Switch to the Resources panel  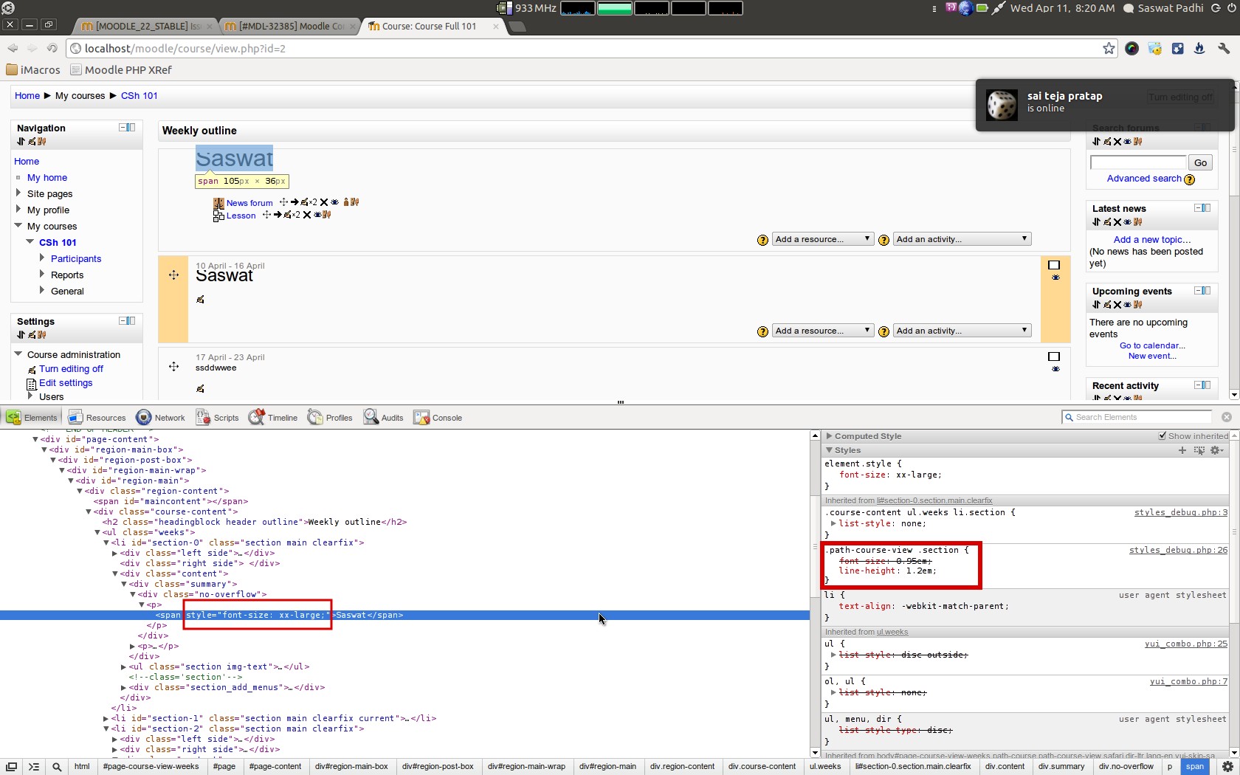click(x=97, y=418)
